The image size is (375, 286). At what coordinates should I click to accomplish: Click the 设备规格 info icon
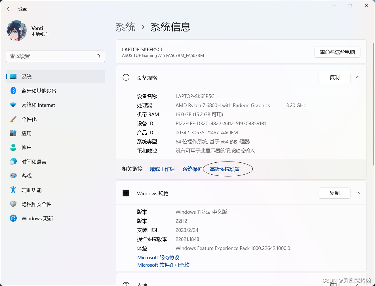coord(126,77)
